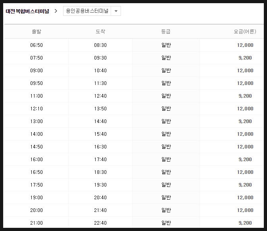Viewport: 267px width, 231px height.
Task: Open the destination terminal dropdown arrow
Action: 116,11
